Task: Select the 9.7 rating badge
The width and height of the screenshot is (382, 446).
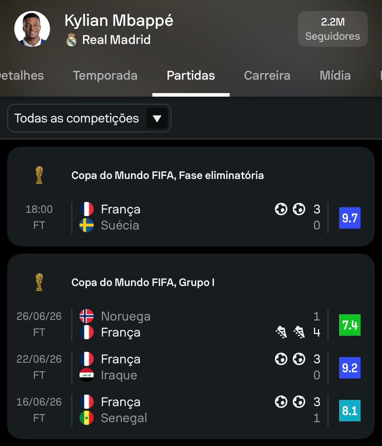Action: click(x=350, y=218)
